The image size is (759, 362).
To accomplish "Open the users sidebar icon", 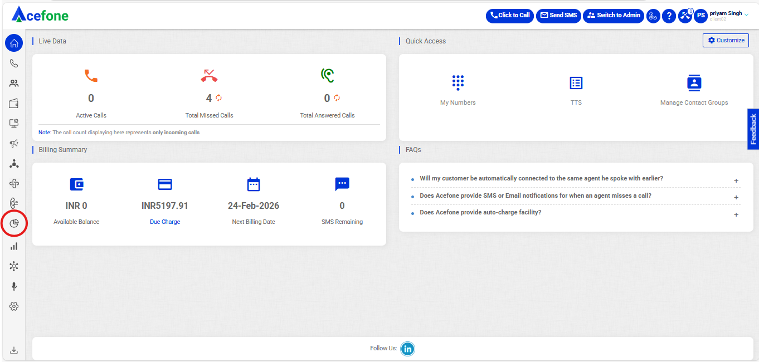I will point(14,84).
